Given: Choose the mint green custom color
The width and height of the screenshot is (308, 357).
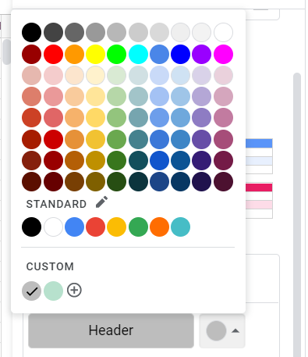Looking at the screenshot, I should 53,291.
